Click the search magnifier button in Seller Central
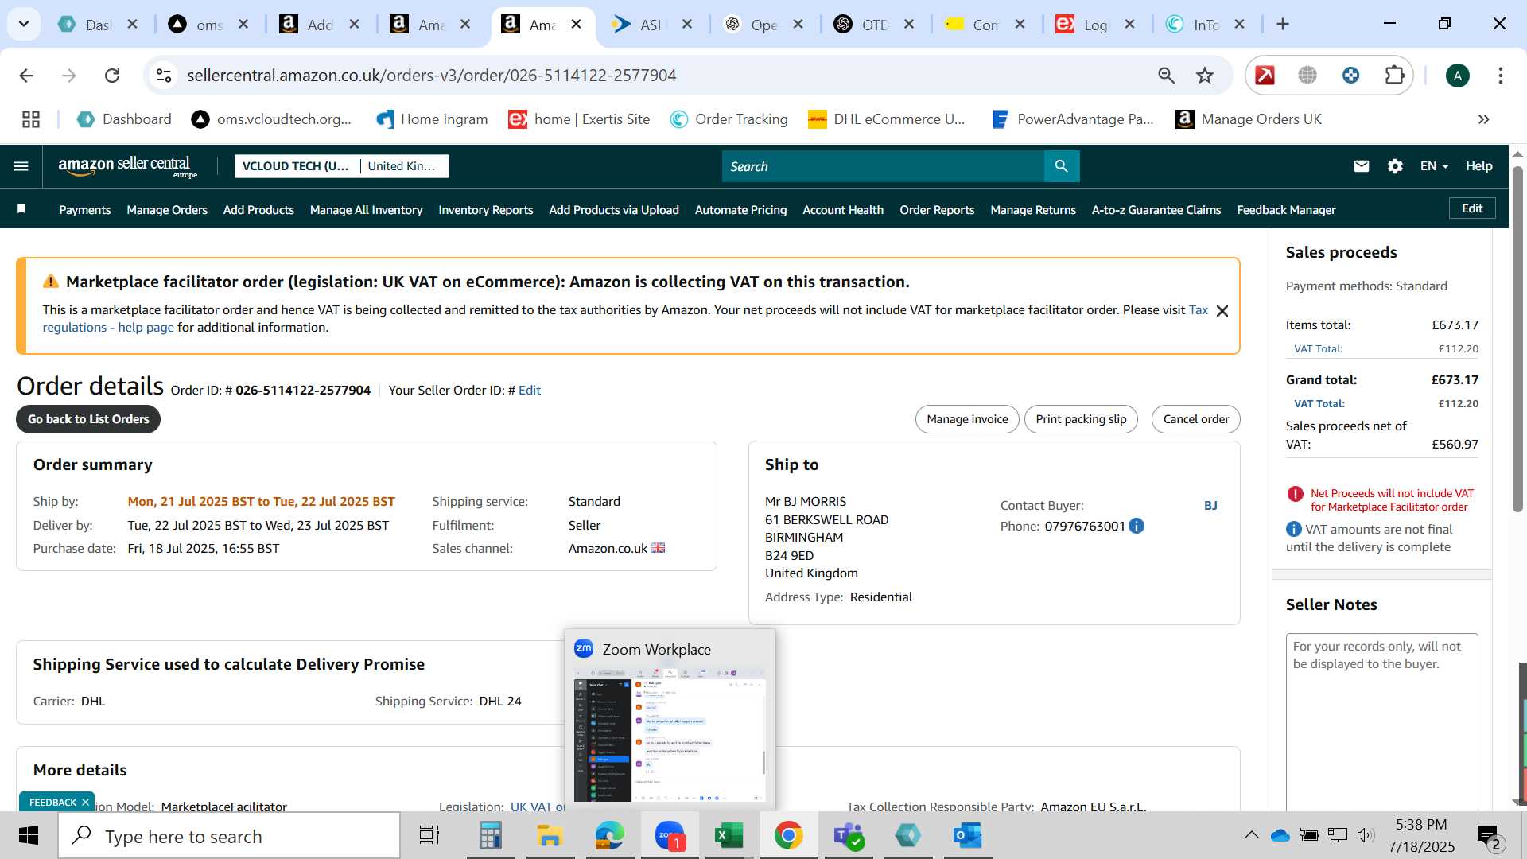This screenshot has width=1527, height=859. [x=1061, y=166]
